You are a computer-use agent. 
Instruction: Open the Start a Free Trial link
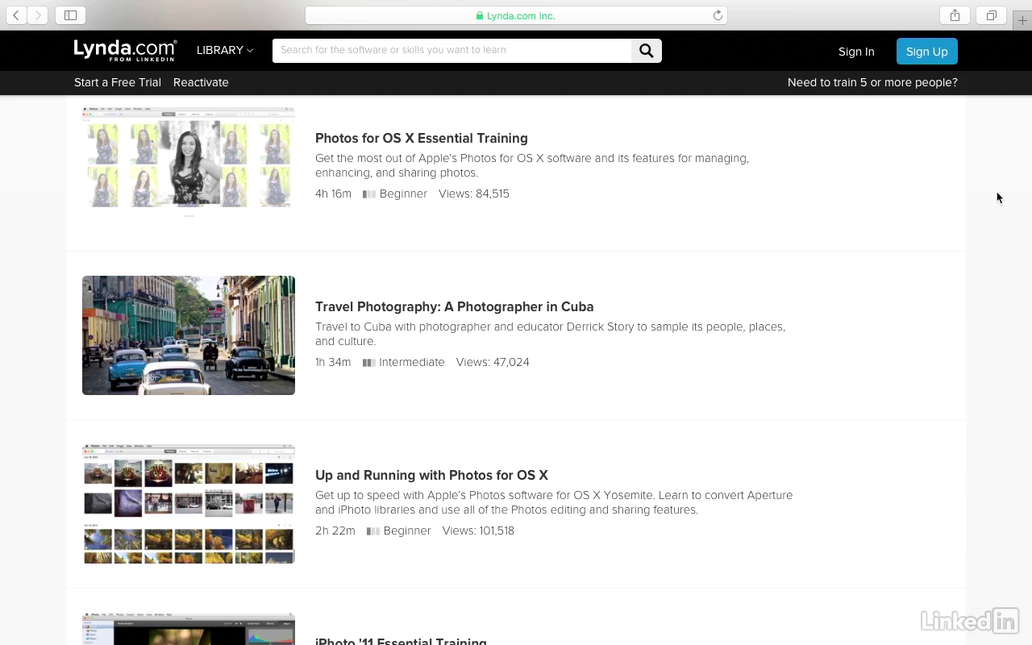(118, 82)
